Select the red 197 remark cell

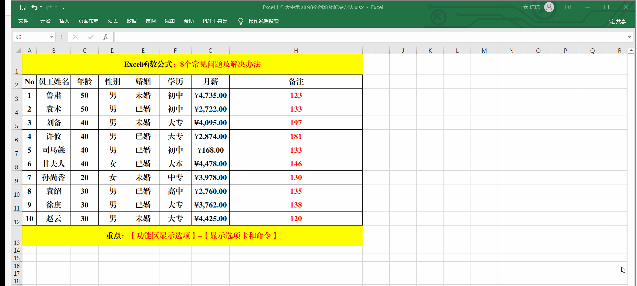click(296, 123)
